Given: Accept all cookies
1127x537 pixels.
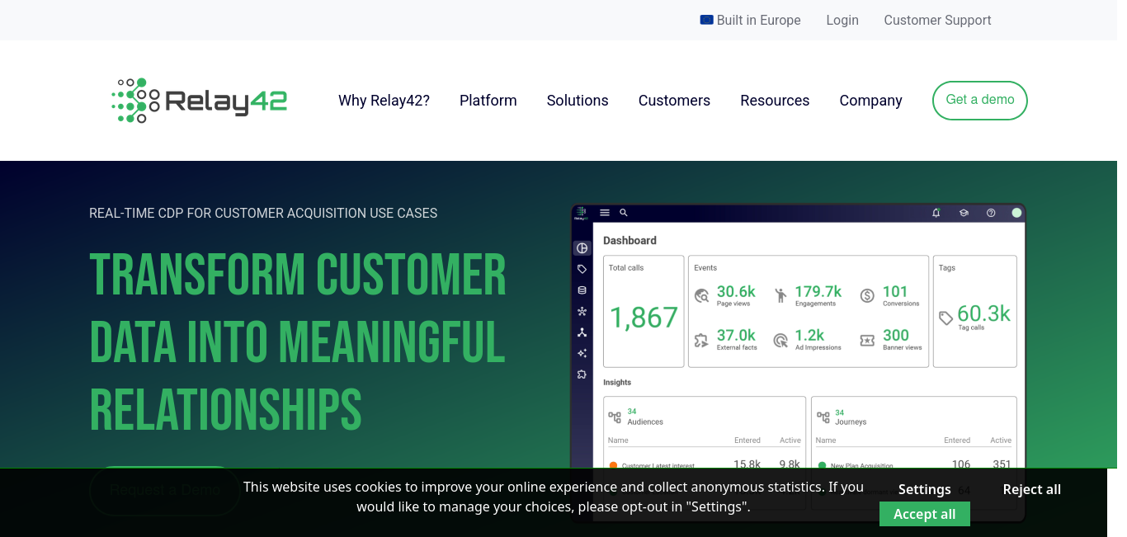Looking at the screenshot, I should (x=924, y=514).
